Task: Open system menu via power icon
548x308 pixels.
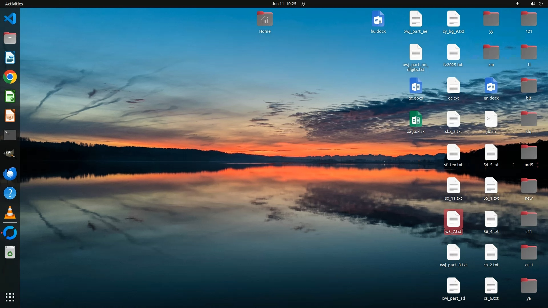Action: pyautogui.click(x=541, y=4)
